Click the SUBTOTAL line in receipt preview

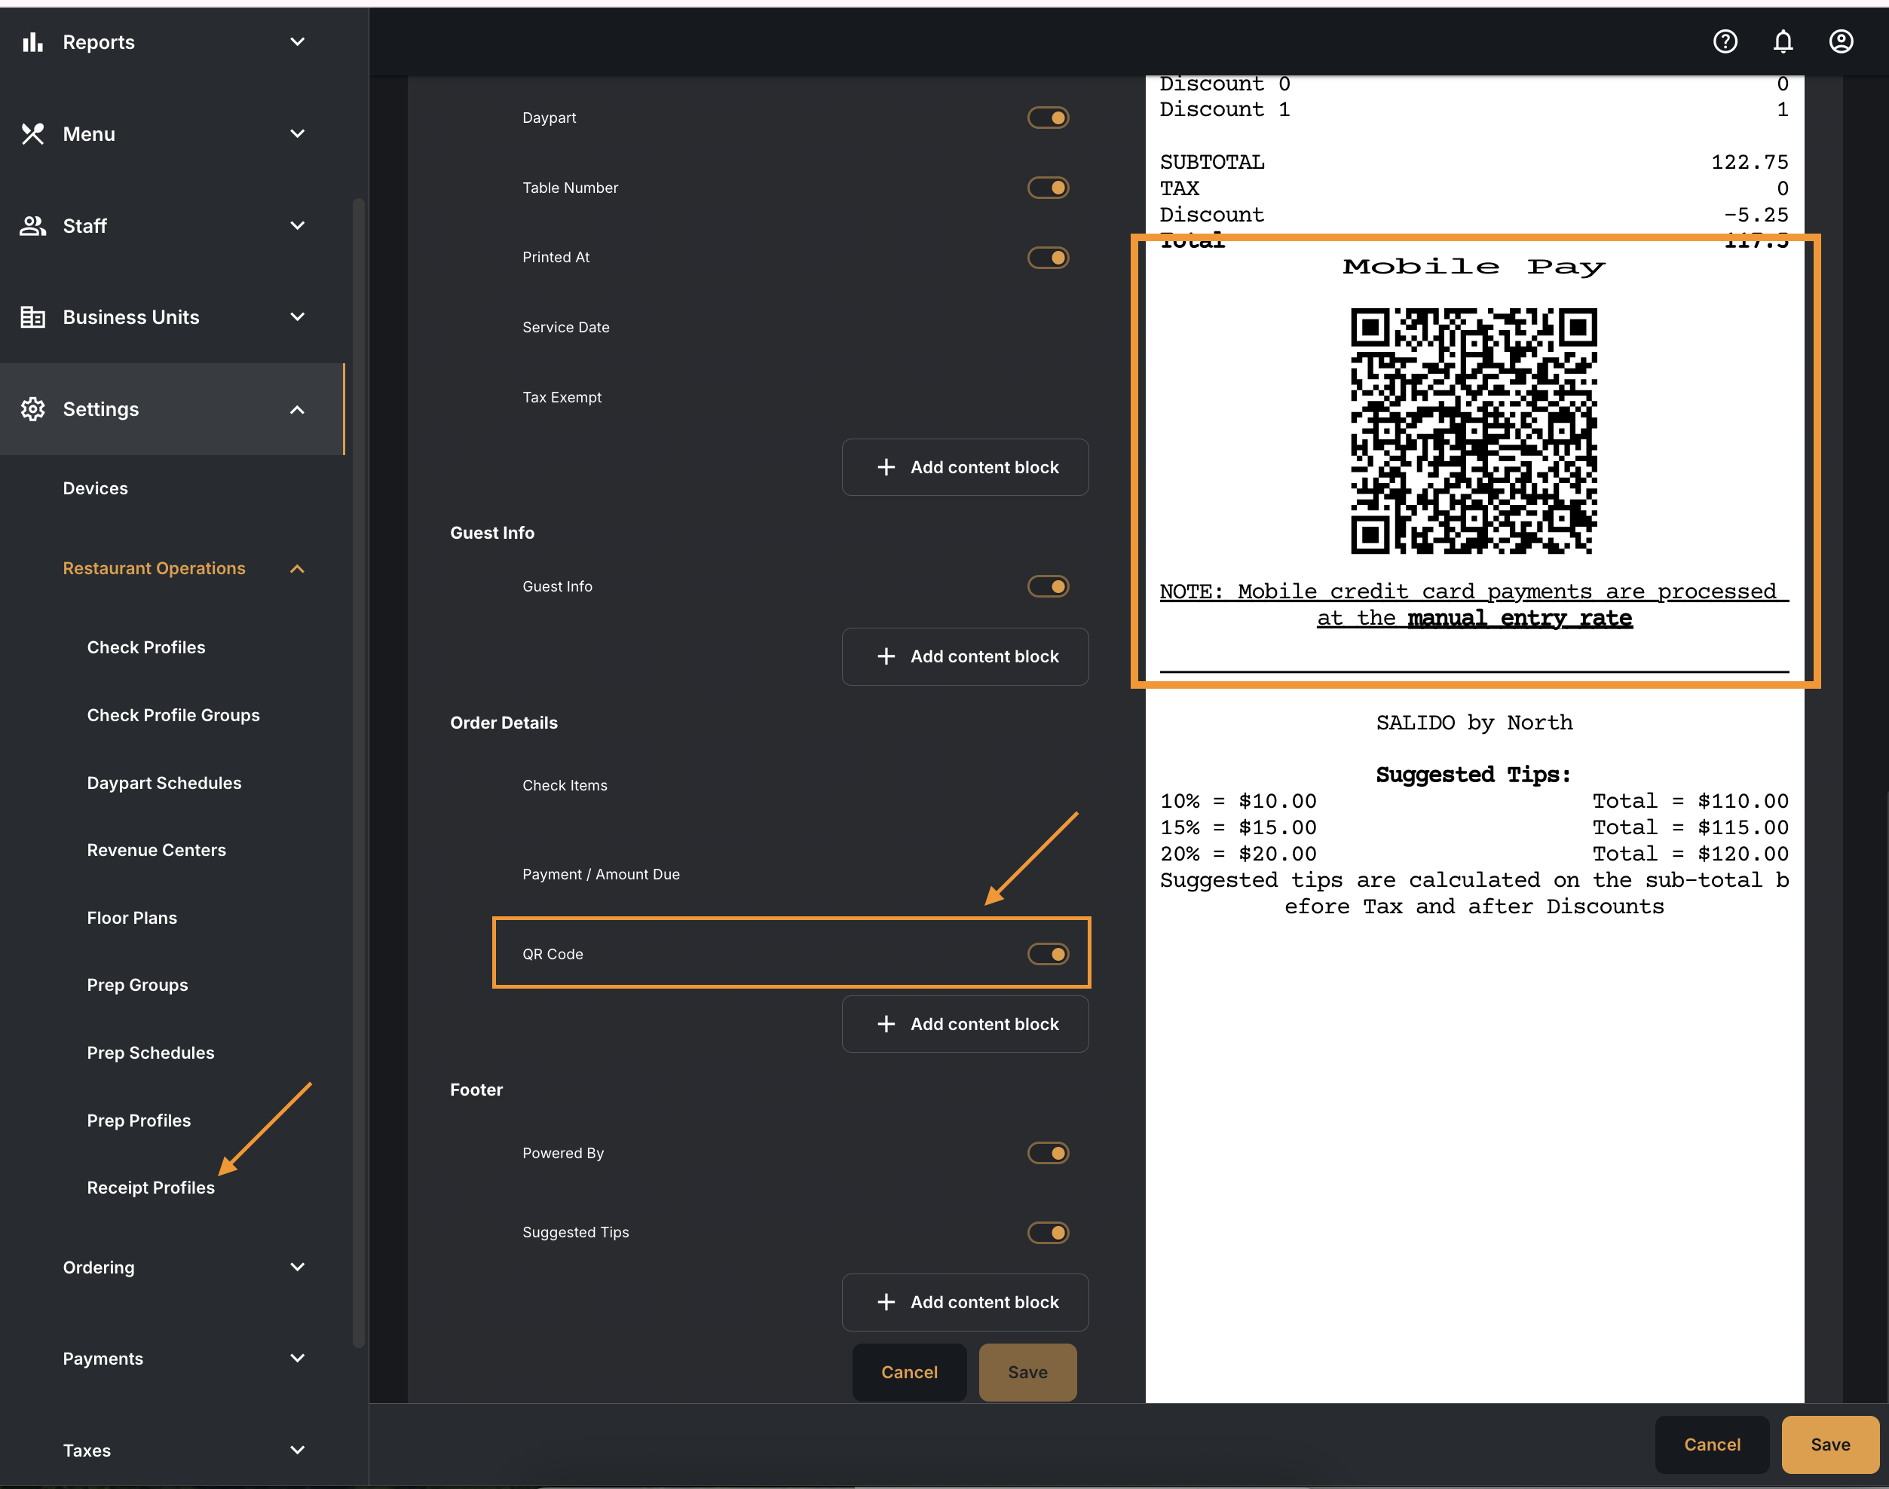coord(1474,162)
